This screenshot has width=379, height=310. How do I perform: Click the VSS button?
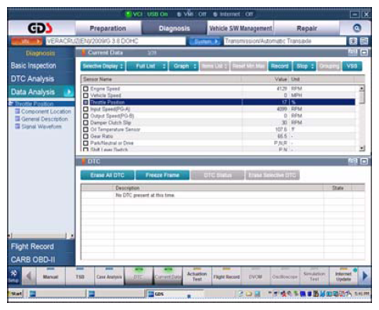point(352,66)
